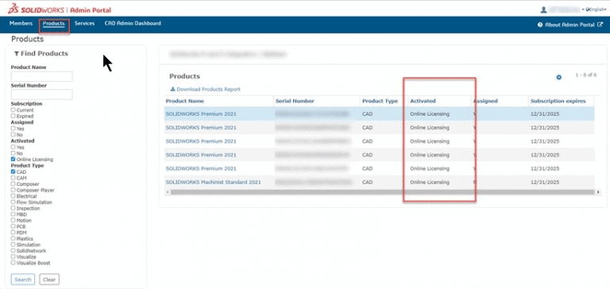Viewport: 610px width, 289px height.
Task: Open the products table settings gear
Action: tap(558, 77)
